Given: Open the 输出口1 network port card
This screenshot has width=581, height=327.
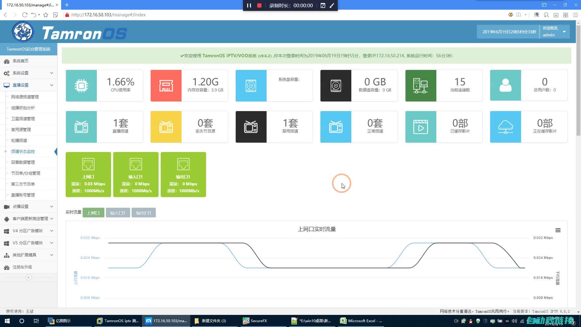Looking at the screenshot, I should 183,174.
